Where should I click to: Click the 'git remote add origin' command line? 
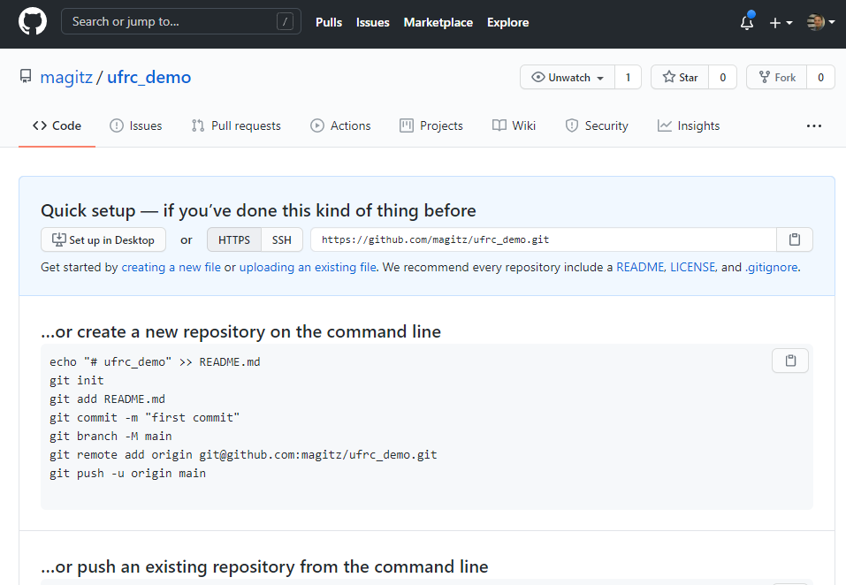coord(243,454)
